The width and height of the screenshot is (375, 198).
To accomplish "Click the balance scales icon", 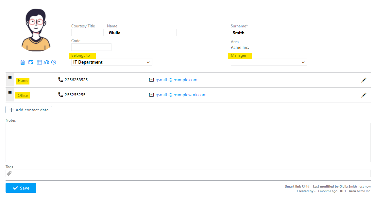I will point(46,62).
